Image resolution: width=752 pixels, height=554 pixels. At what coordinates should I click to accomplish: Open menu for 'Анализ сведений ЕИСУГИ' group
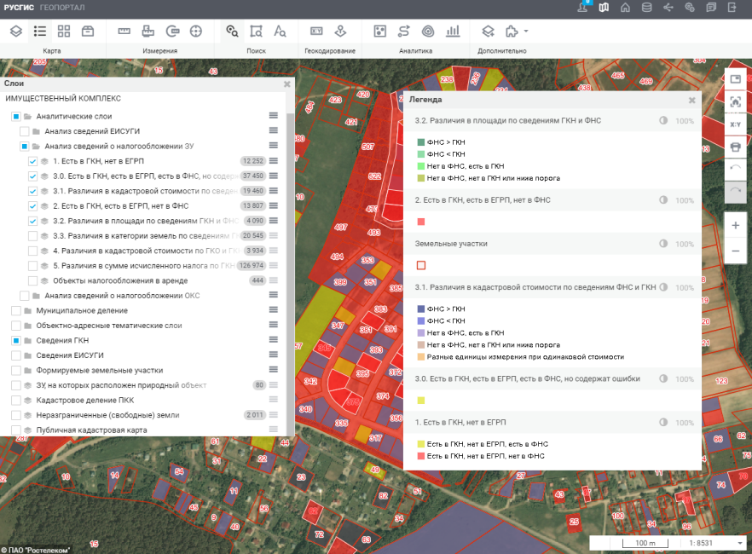[x=274, y=130]
